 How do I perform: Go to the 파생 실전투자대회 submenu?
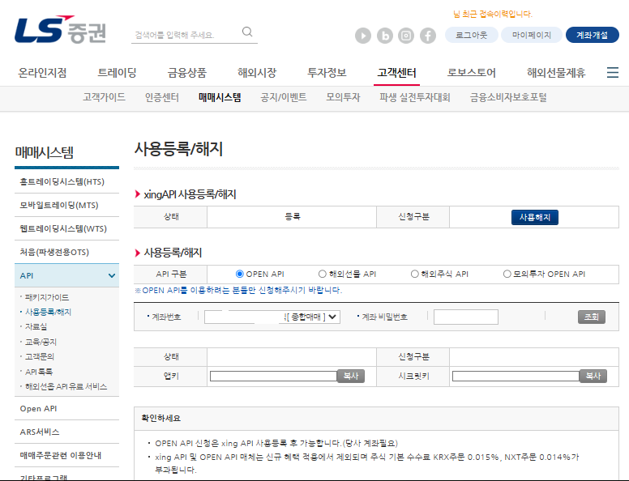coord(415,97)
